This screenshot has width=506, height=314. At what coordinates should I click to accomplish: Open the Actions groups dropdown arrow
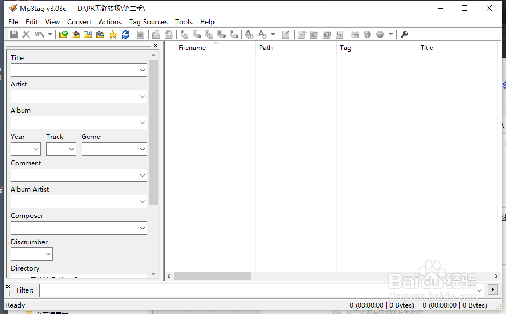(273, 34)
